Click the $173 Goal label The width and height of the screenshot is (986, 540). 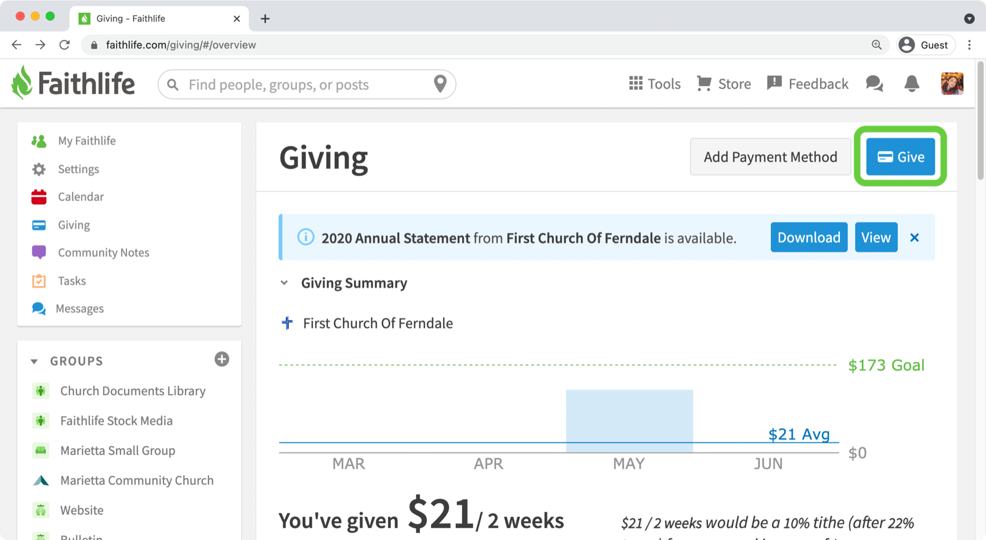[x=886, y=365]
